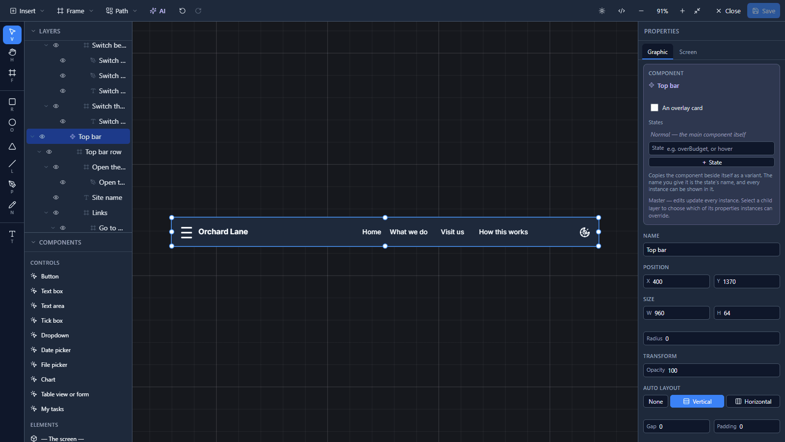Zoom in with the plus icon

pyautogui.click(x=682, y=11)
